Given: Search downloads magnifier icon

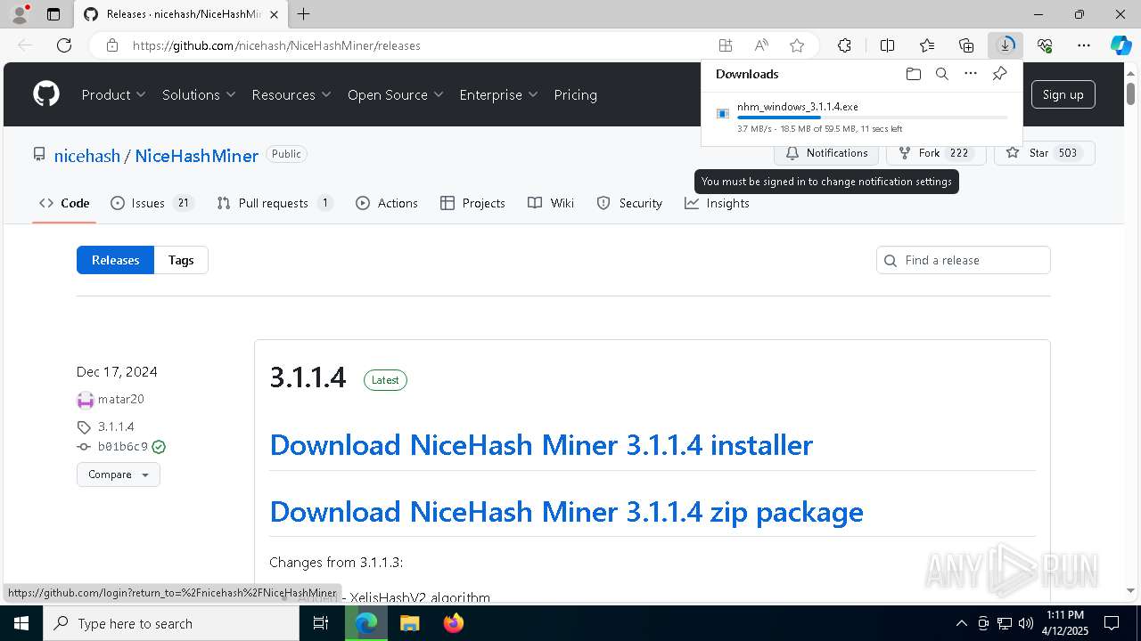Looking at the screenshot, I should point(942,74).
